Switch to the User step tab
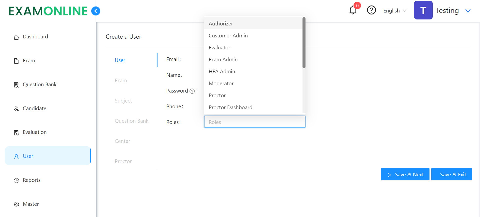The width and height of the screenshot is (480, 217). coord(120,60)
